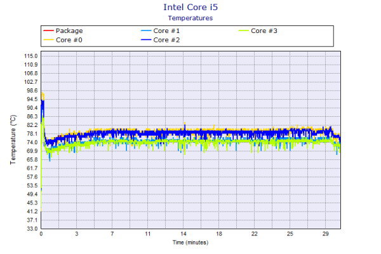Screen dimensions: 381x254
Task: Click the Core #3 legend entry
Action: [x=258, y=30]
